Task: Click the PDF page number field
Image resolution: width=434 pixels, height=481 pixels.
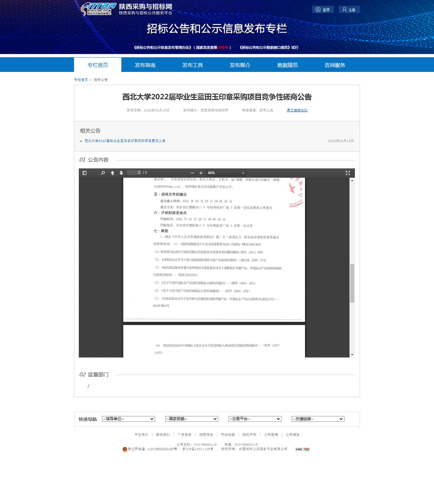Action: pos(134,173)
